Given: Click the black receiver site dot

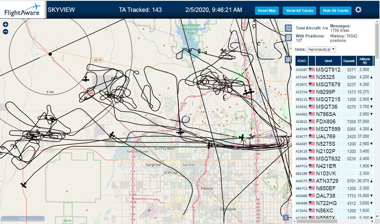Looking at the screenshot, I should (x=50, y=54).
